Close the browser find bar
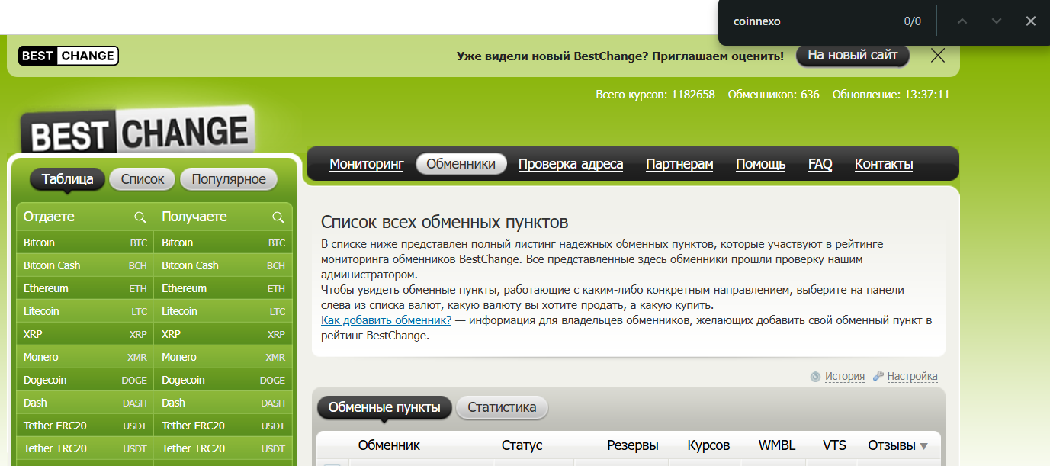1050x466 pixels. click(x=1030, y=21)
